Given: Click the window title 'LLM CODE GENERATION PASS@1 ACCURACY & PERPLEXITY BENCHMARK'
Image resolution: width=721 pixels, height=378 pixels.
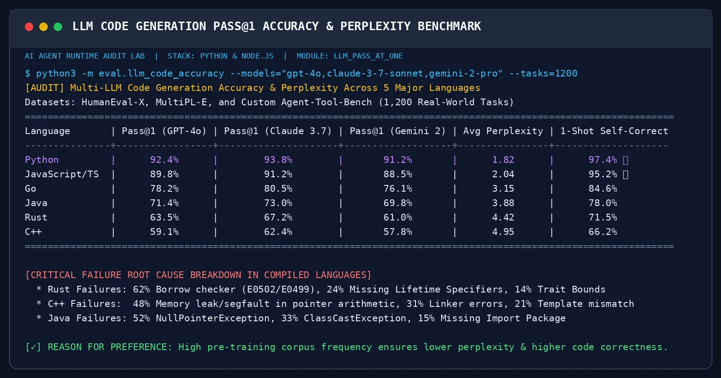Looking at the screenshot, I should [277, 27].
